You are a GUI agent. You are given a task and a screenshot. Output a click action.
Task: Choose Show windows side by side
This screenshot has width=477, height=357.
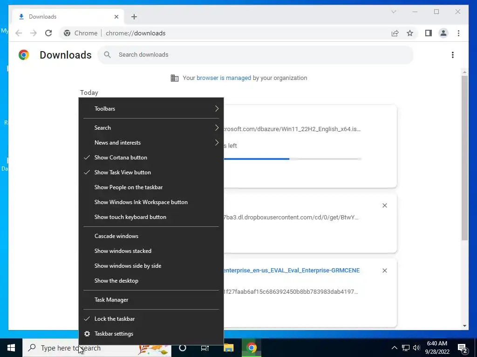coord(151,266)
